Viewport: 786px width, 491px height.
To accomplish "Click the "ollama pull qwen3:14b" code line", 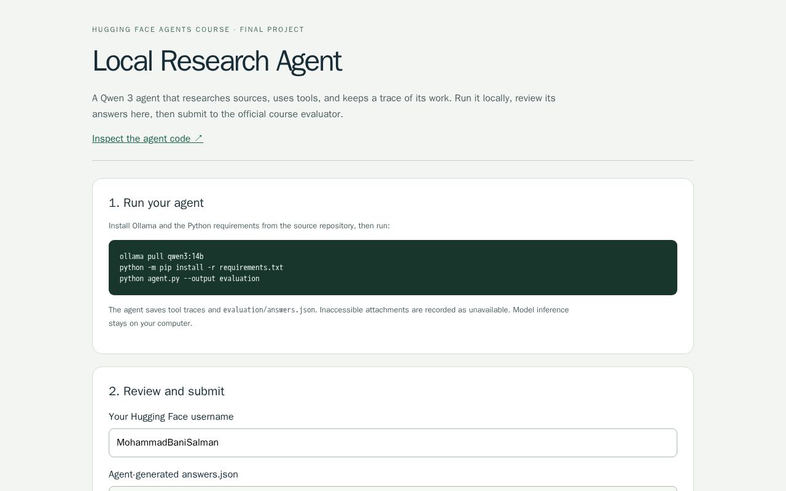I will pos(161,257).
